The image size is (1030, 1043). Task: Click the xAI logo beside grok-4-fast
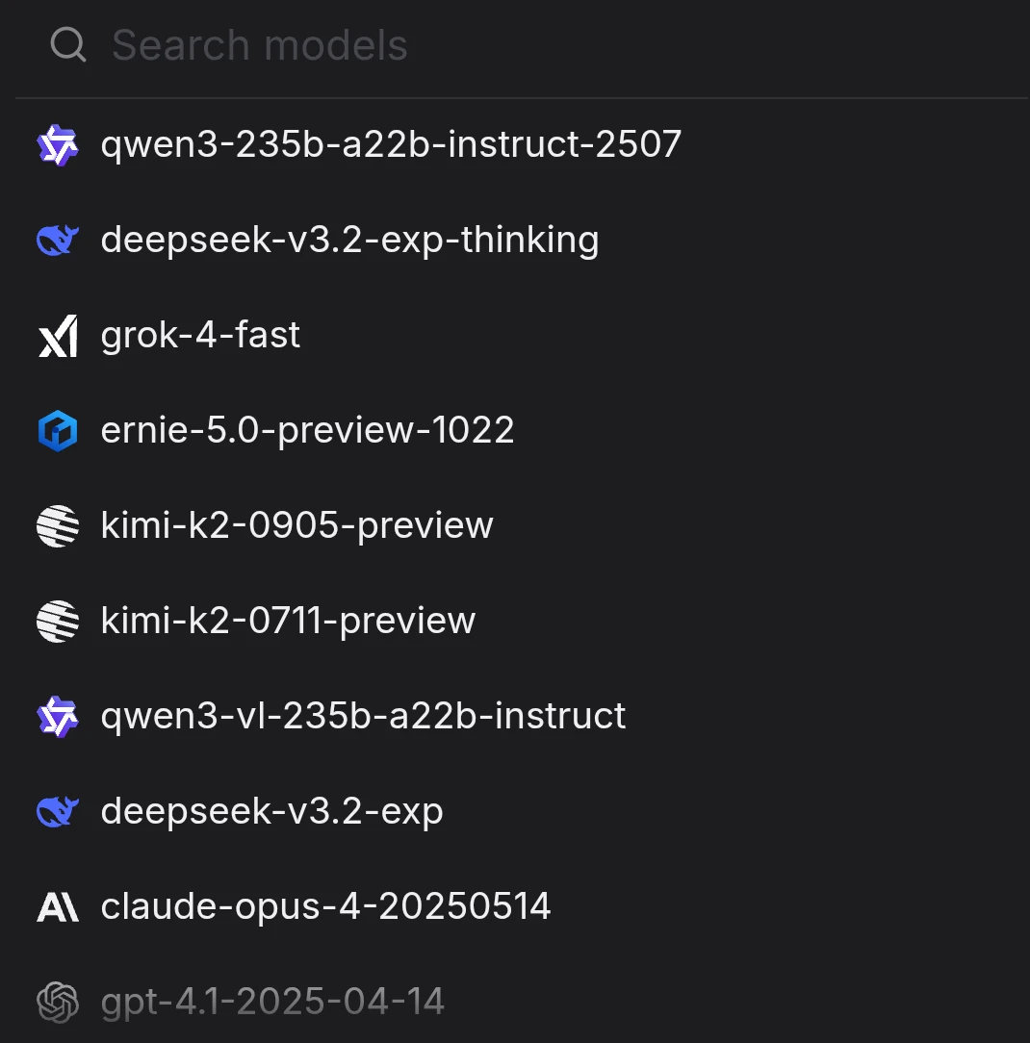58,336
